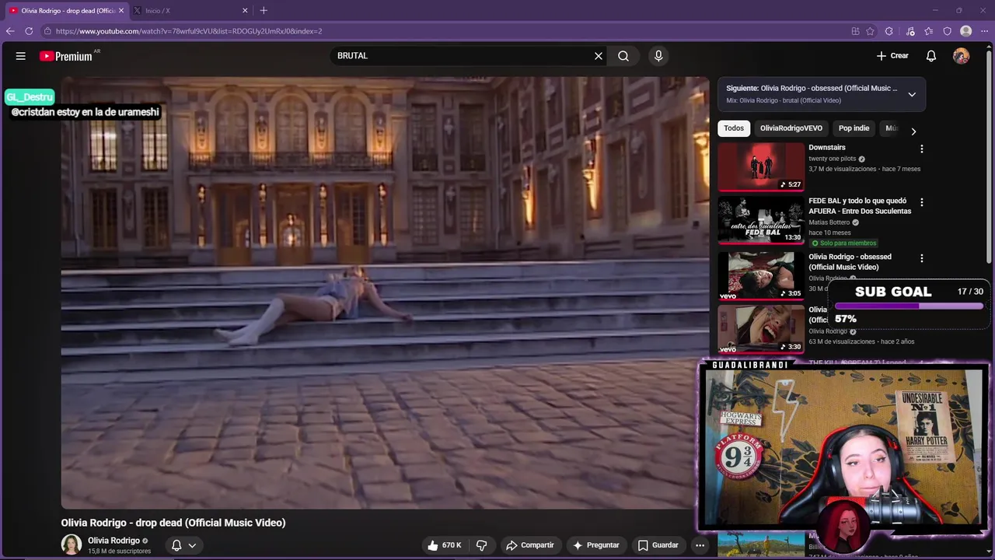Click the Olivia Rodrigo - obsessed title
This screenshot has width=995, height=560.
pyautogui.click(x=850, y=261)
